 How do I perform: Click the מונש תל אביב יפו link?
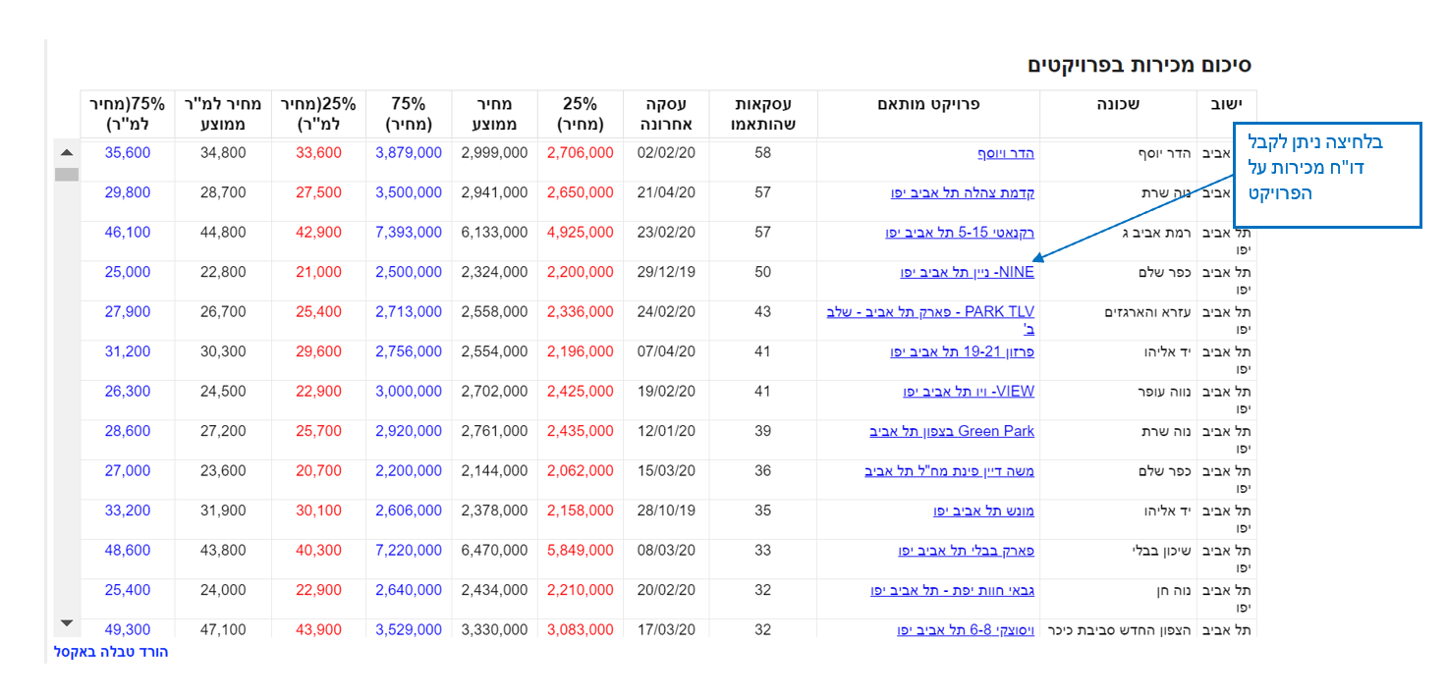pos(983,511)
